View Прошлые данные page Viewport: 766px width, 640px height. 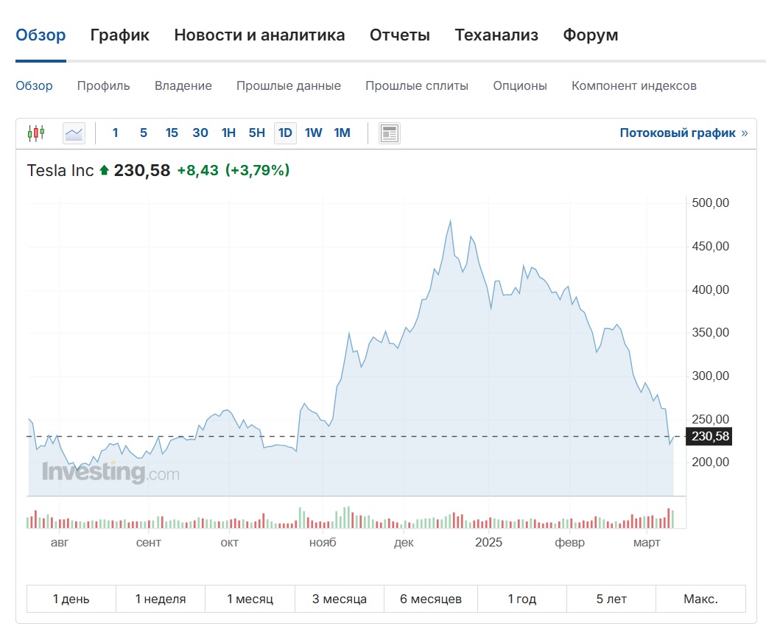point(289,86)
